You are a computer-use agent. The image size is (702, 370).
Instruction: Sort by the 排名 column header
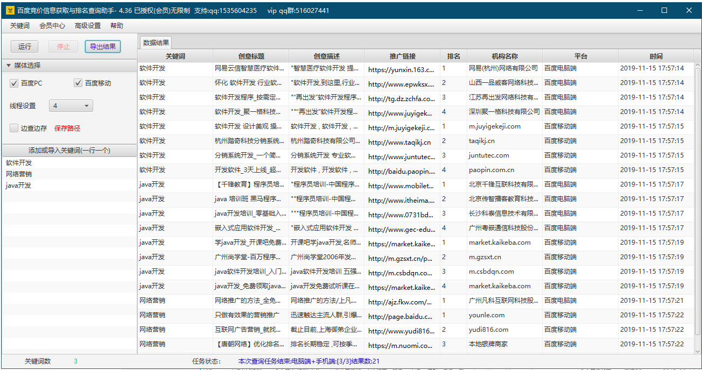[453, 56]
